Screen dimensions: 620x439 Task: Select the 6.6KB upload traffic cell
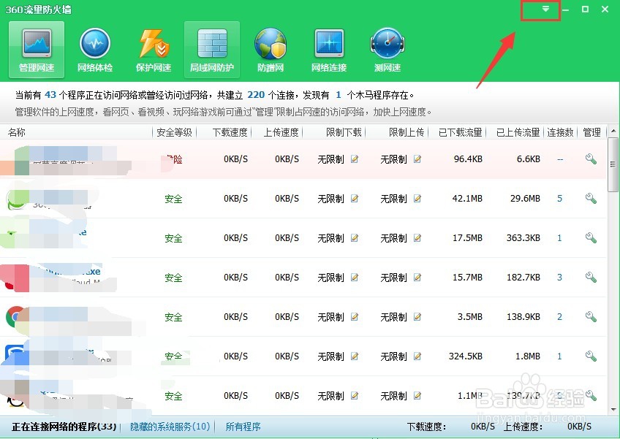pos(529,159)
